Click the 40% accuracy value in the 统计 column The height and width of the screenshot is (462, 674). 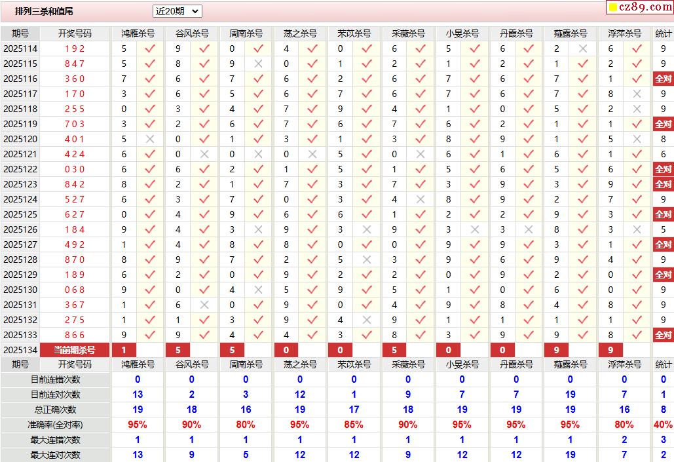pyautogui.click(x=664, y=425)
